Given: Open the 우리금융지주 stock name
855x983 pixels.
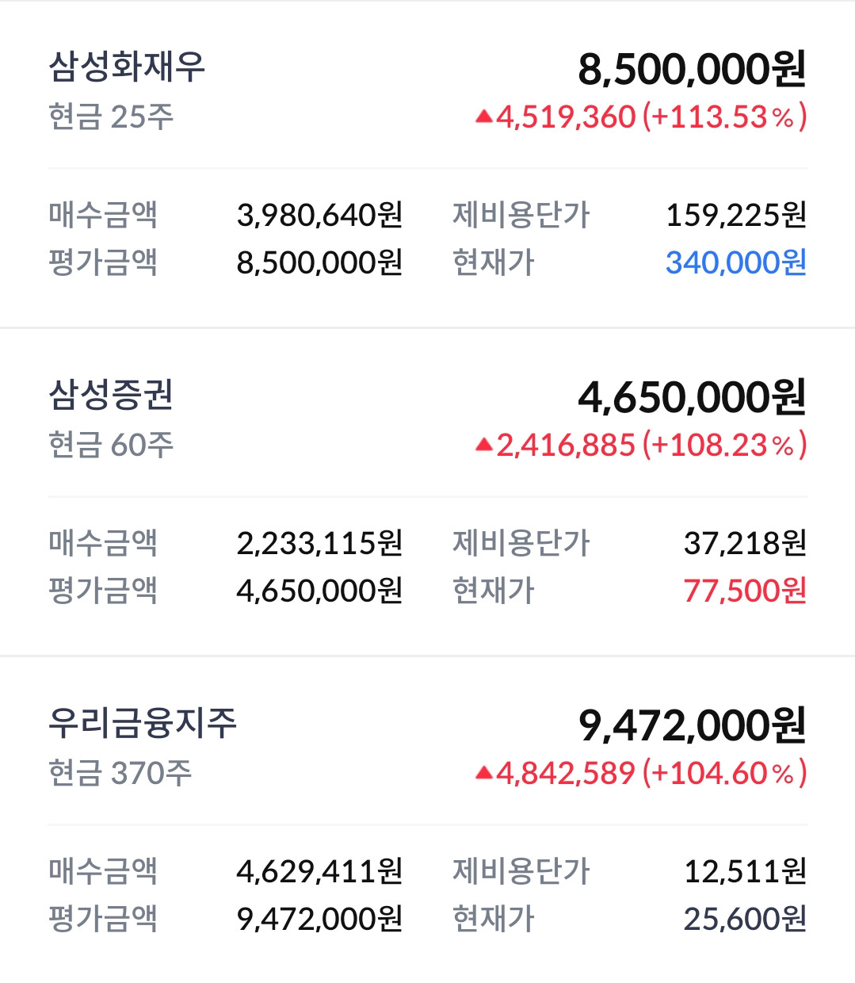Looking at the screenshot, I should pos(143,723).
